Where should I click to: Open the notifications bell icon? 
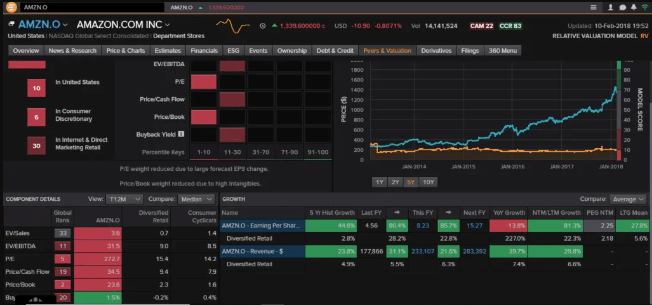[634, 8]
